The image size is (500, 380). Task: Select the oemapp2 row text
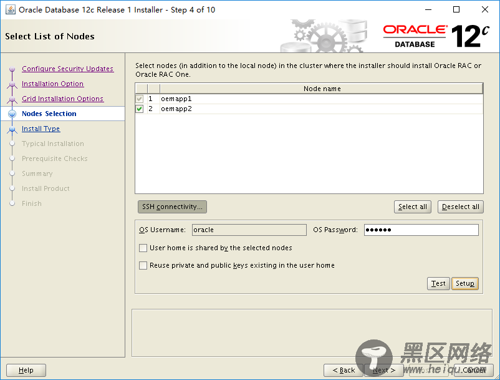coord(176,109)
